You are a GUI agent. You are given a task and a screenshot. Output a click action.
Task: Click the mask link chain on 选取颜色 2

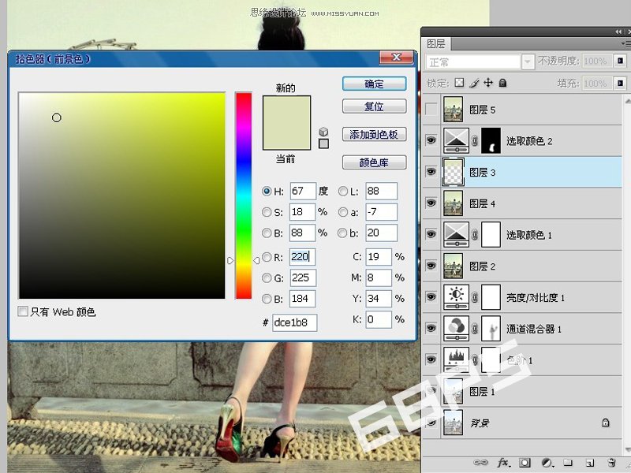(x=475, y=140)
